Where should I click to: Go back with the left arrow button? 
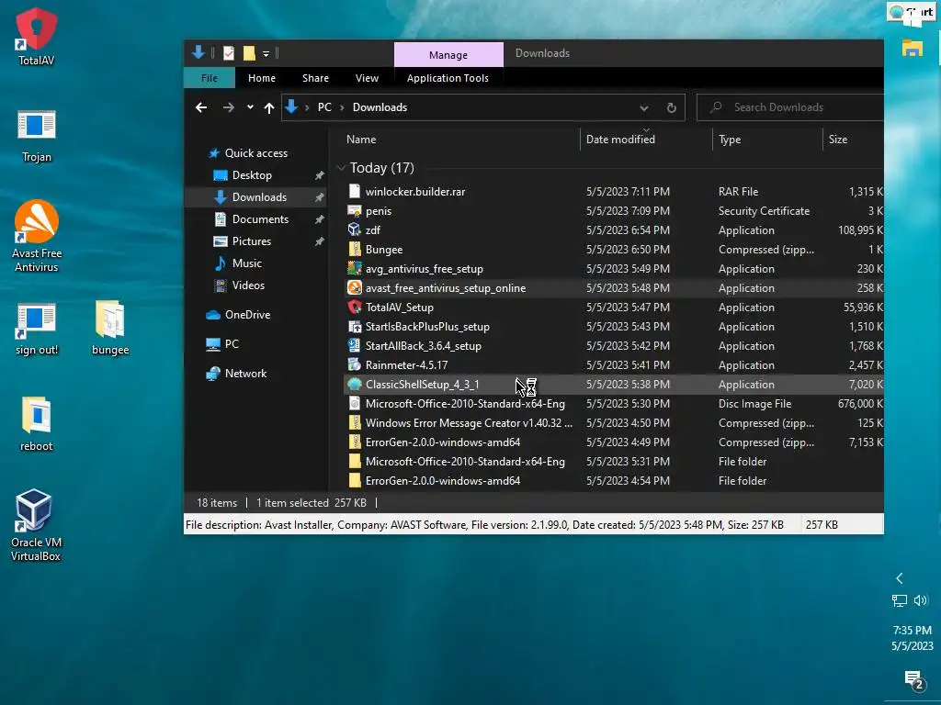(201, 107)
